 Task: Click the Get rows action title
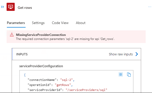pyautogui.click(x=25, y=8)
